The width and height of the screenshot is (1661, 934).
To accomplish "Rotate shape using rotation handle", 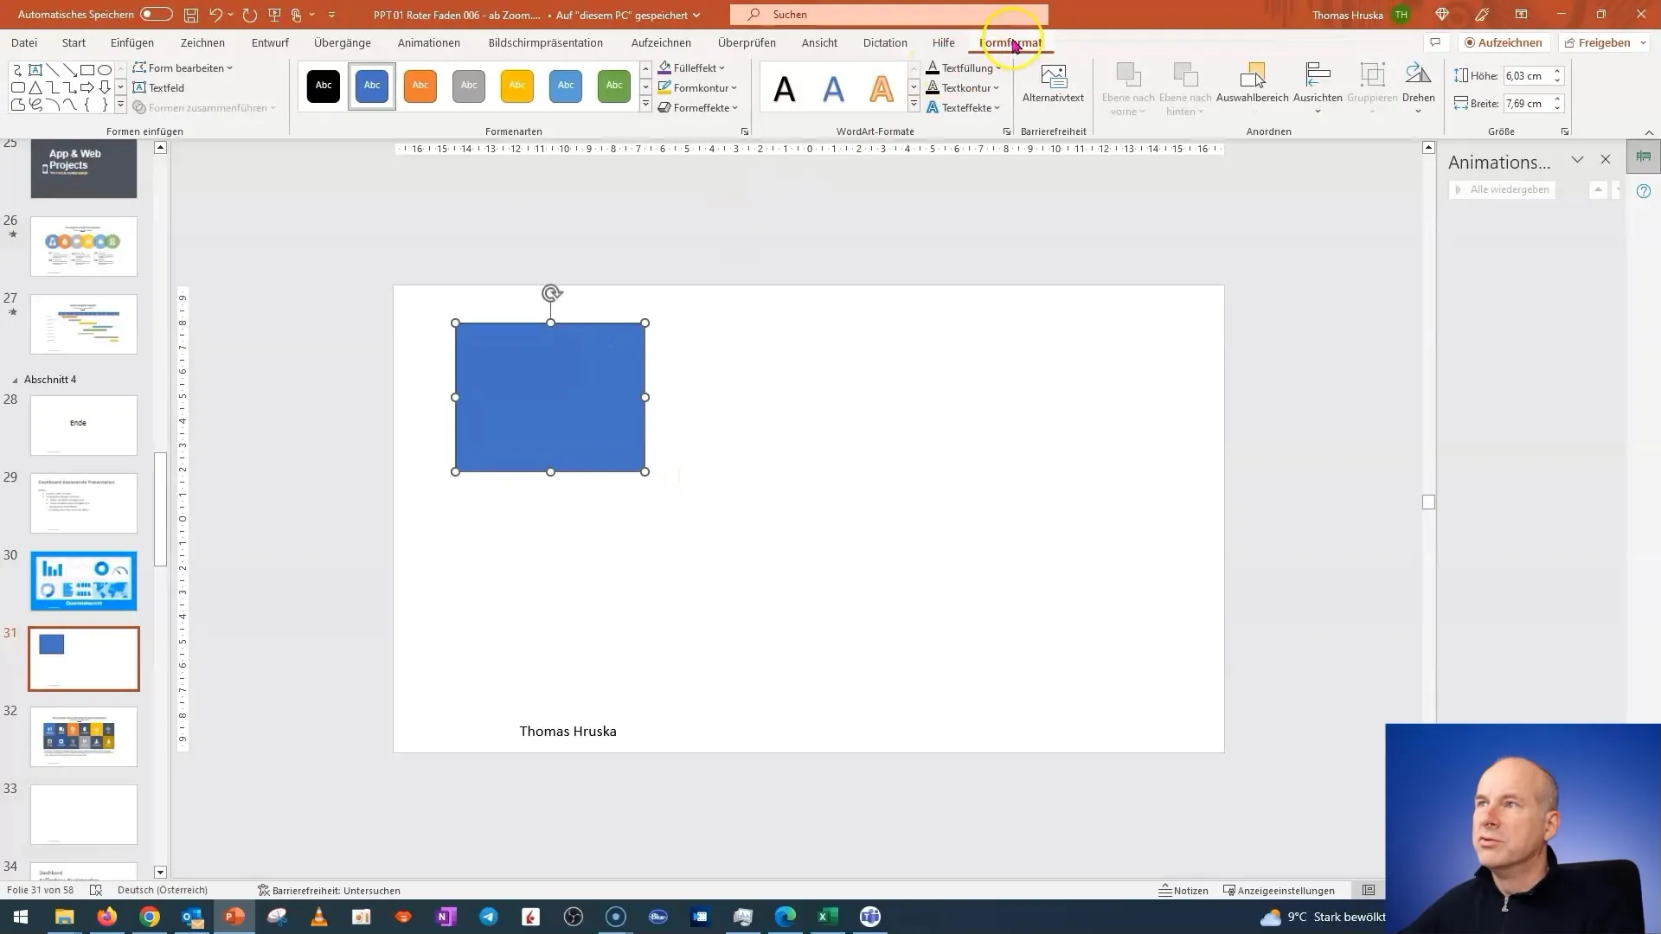I will [551, 293].
